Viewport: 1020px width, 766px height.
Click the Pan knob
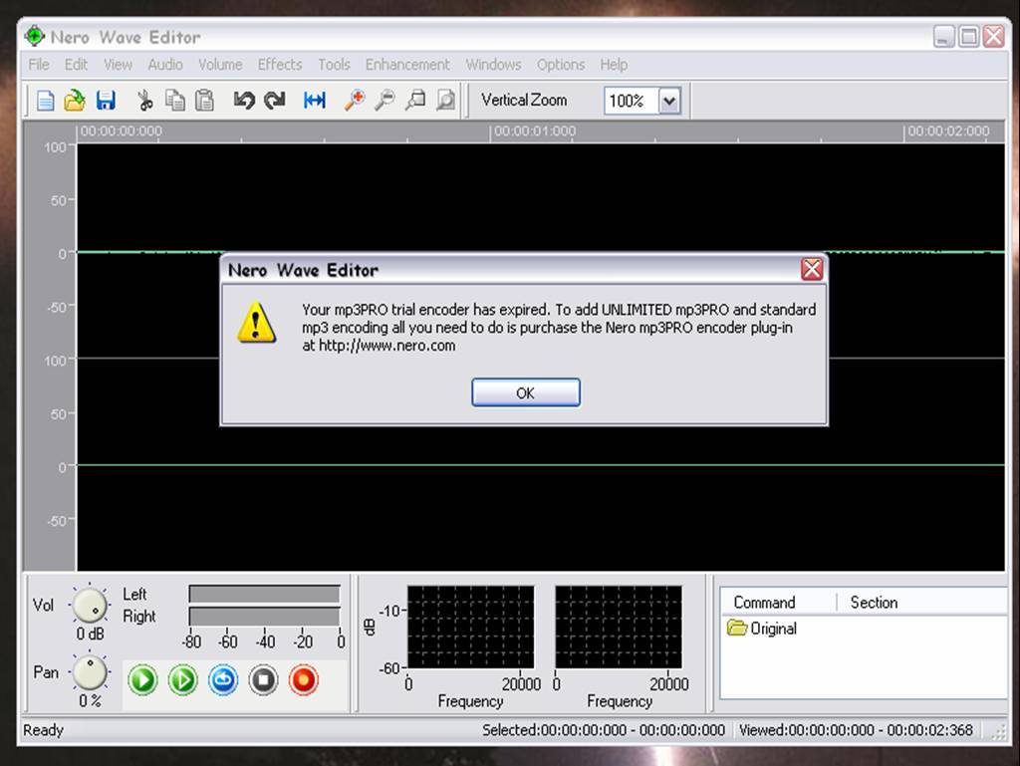(90, 672)
